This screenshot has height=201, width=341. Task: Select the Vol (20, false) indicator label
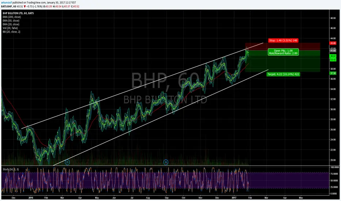[x=10, y=28]
